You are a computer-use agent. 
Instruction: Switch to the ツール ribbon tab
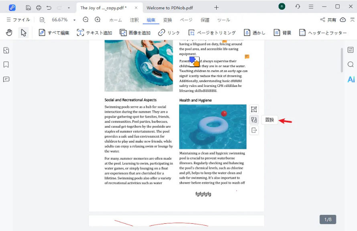pyautogui.click(x=223, y=20)
